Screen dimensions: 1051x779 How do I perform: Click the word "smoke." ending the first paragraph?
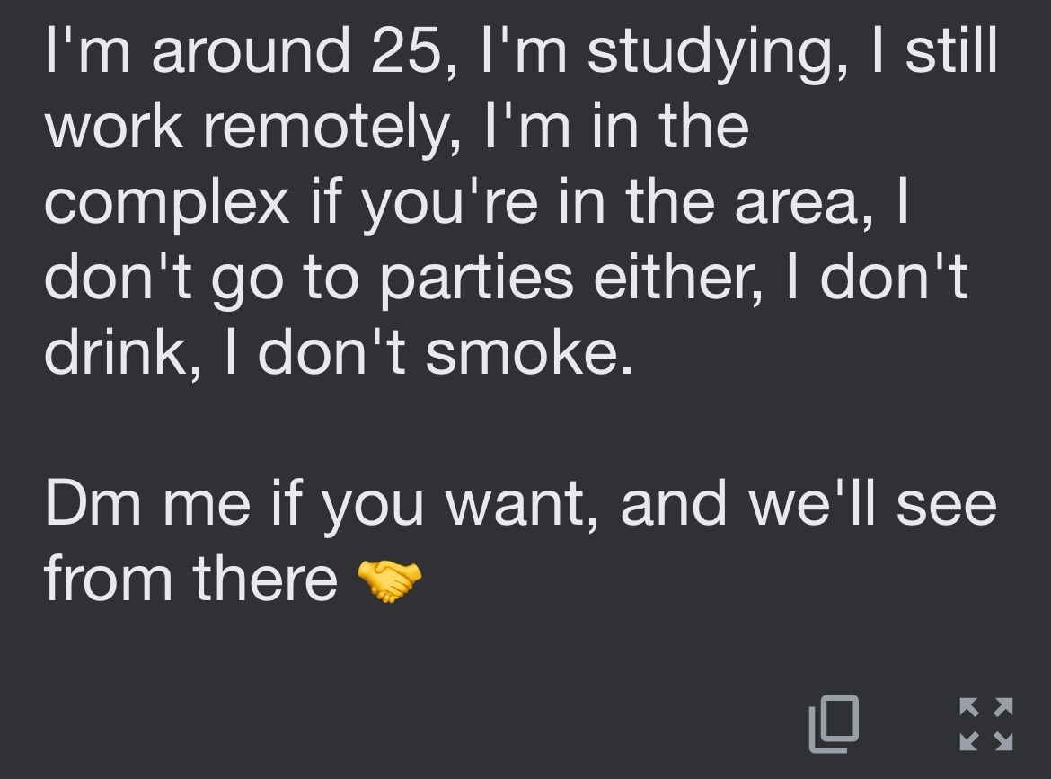pos(529,352)
